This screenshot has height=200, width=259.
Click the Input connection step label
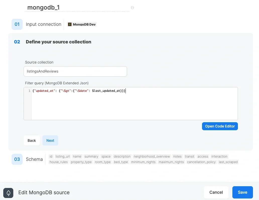(x=43, y=24)
